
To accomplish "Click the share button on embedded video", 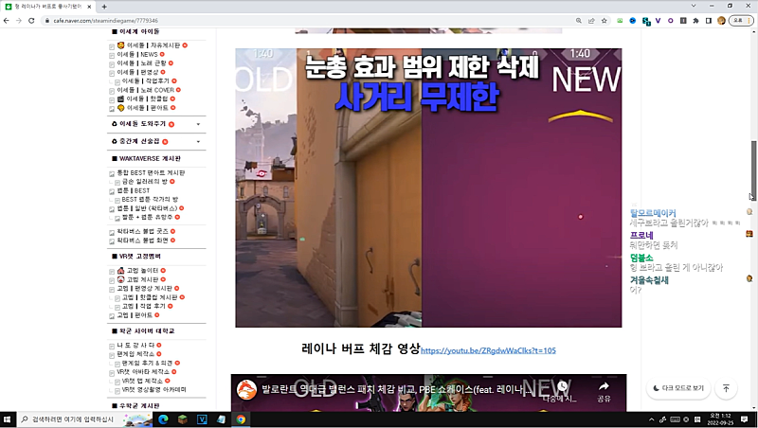I will [x=604, y=391].
